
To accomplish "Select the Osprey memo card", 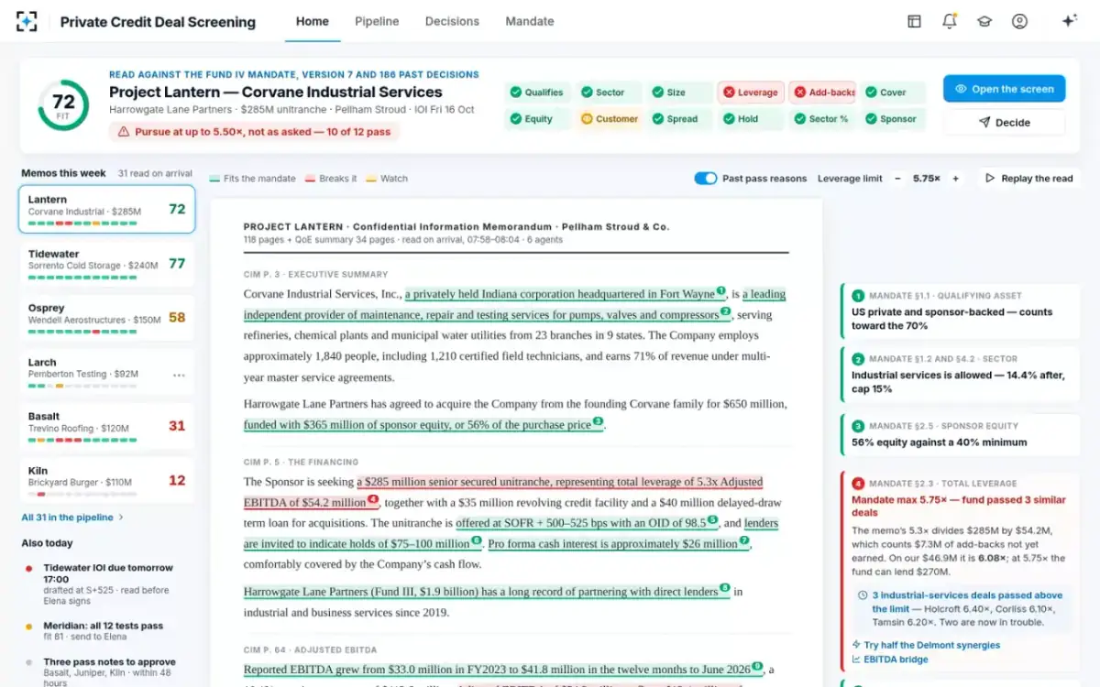I will coord(106,318).
